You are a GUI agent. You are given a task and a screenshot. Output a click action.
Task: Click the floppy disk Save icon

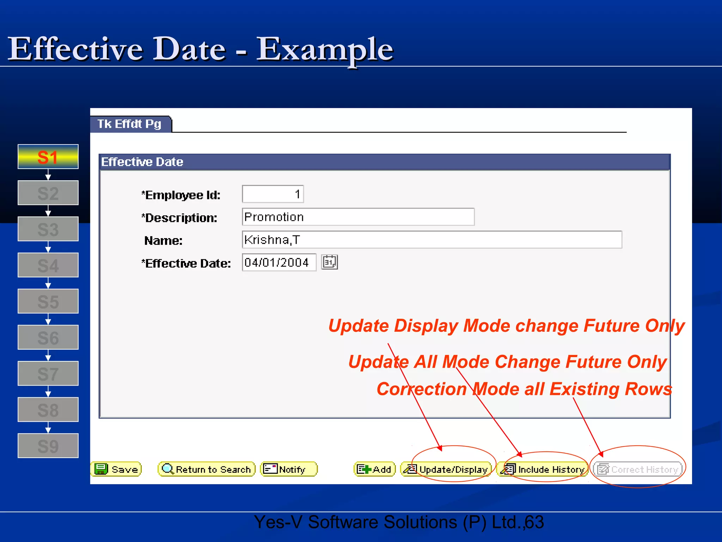pyautogui.click(x=101, y=469)
